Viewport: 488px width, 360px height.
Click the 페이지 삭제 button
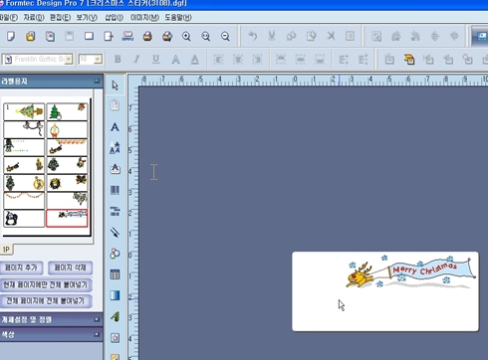[x=70, y=268]
